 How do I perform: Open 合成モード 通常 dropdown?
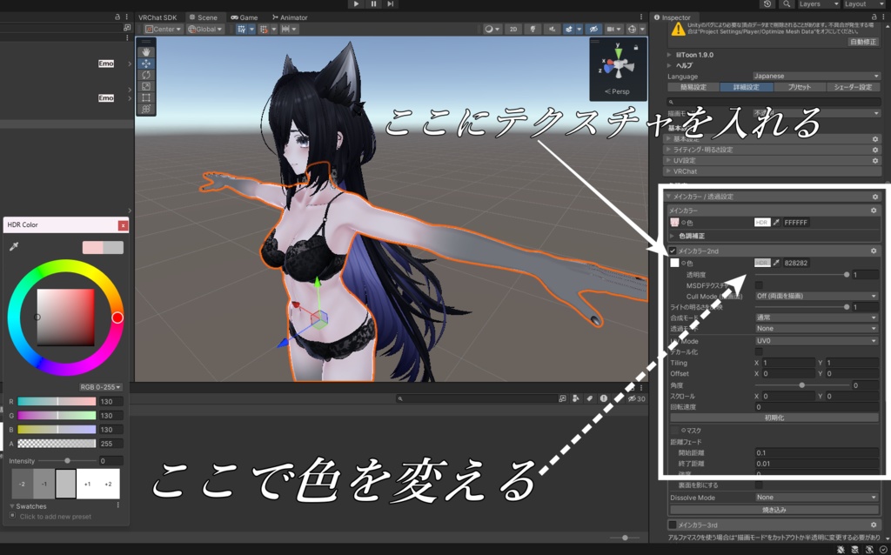(x=816, y=318)
